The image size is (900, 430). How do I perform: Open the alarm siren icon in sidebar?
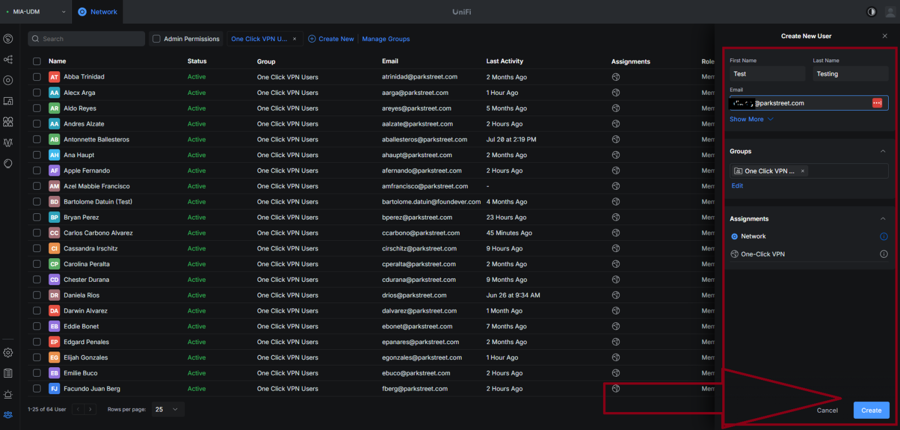click(8, 394)
